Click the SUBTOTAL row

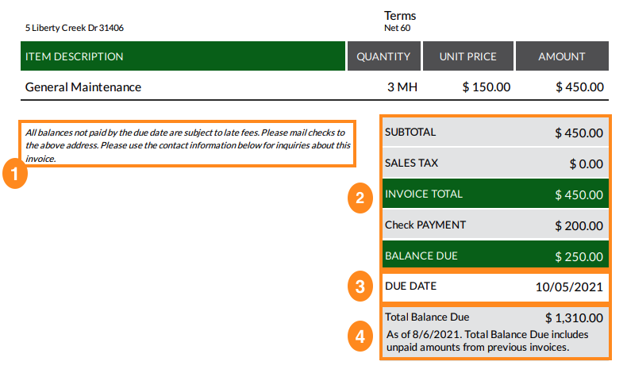(x=495, y=133)
